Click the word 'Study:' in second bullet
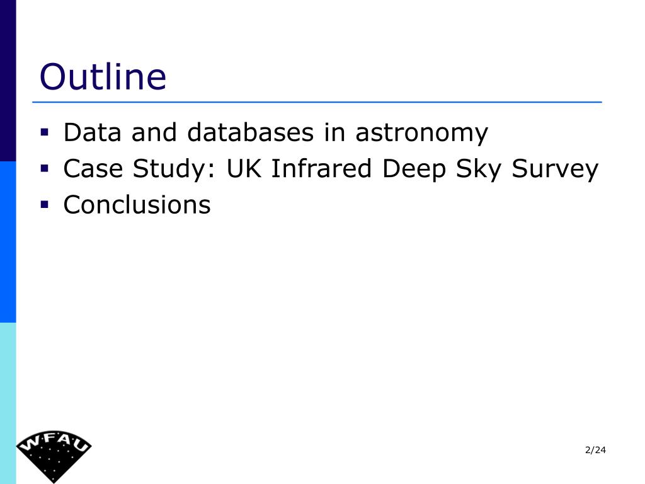The width and height of the screenshot is (645, 484). (x=174, y=169)
